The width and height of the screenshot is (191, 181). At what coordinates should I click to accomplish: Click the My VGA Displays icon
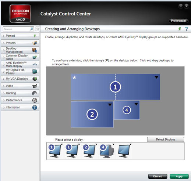click(35, 79)
